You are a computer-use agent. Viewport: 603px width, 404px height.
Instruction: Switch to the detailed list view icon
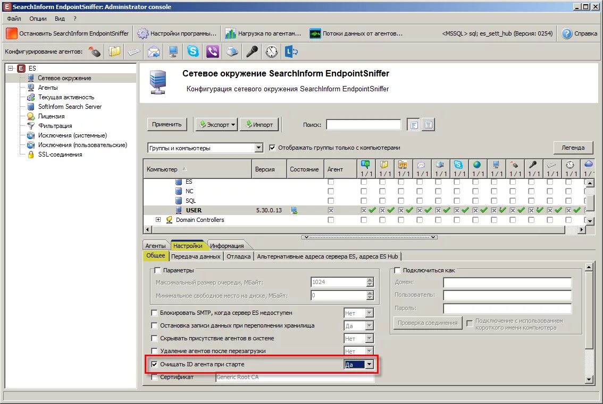(x=429, y=125)
